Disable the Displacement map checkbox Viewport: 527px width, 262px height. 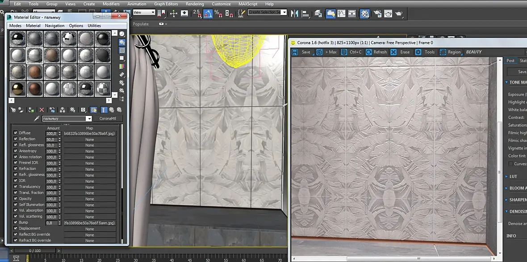pyautogui.click(x=16, y=229)
